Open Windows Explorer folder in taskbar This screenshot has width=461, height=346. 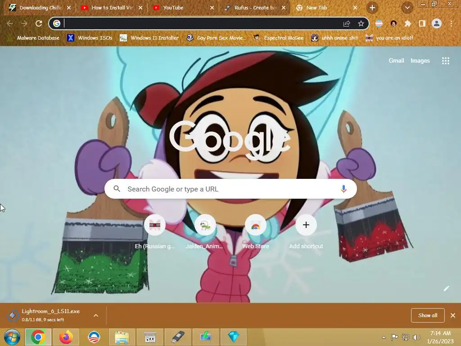(122, 337)
